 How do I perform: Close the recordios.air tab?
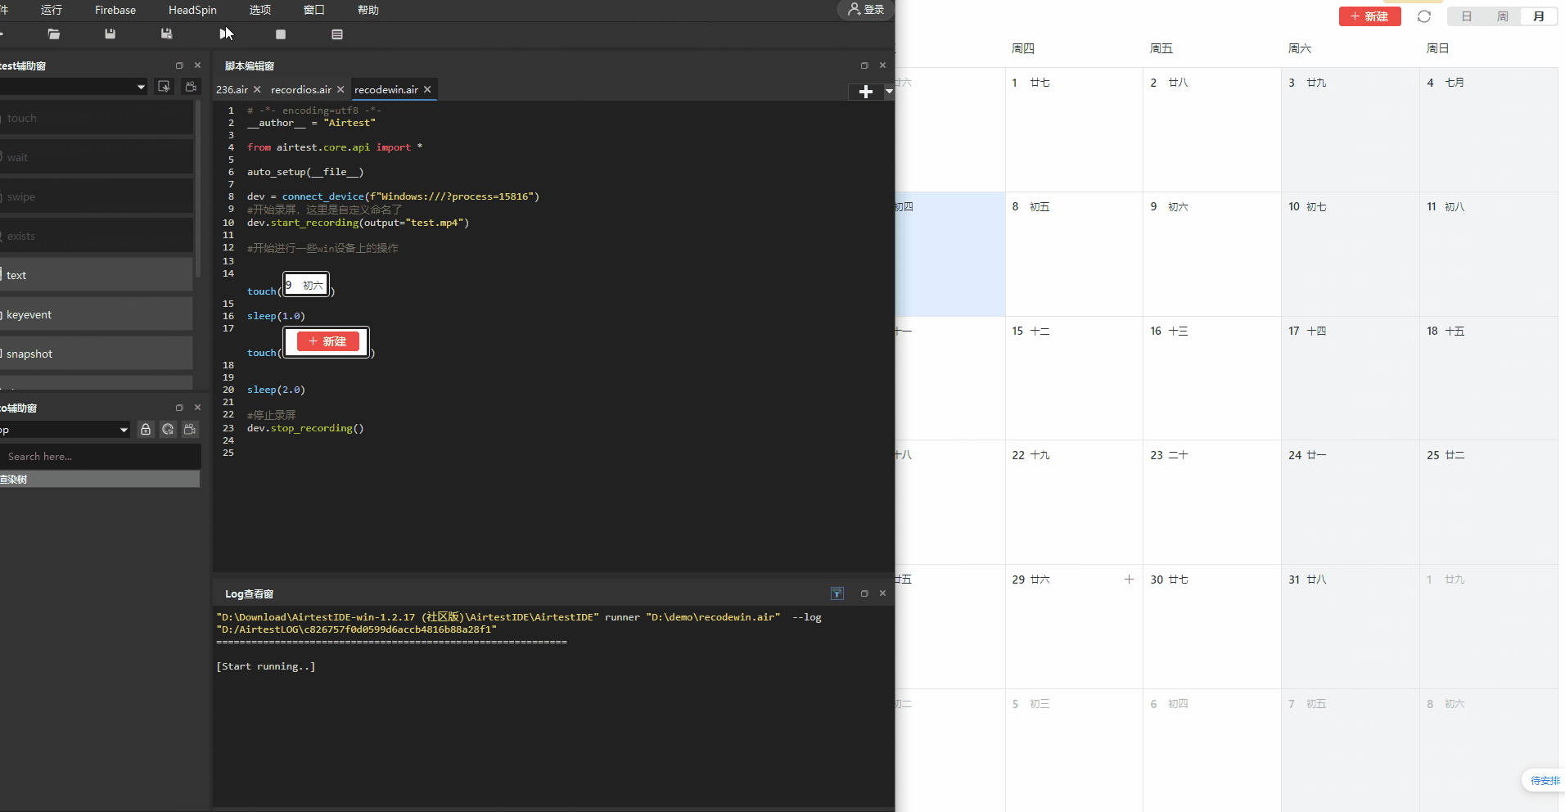click(341, 89)
